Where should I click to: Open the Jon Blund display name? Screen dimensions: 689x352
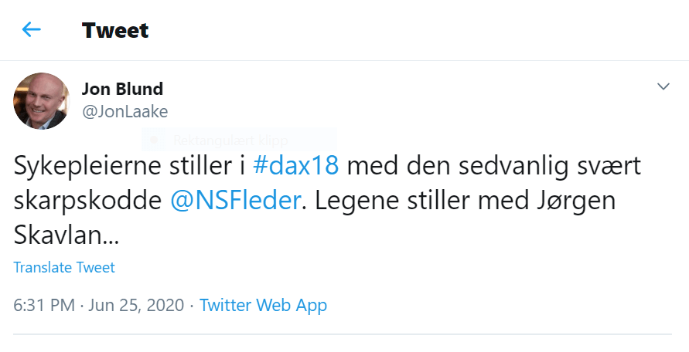point(122,89)
